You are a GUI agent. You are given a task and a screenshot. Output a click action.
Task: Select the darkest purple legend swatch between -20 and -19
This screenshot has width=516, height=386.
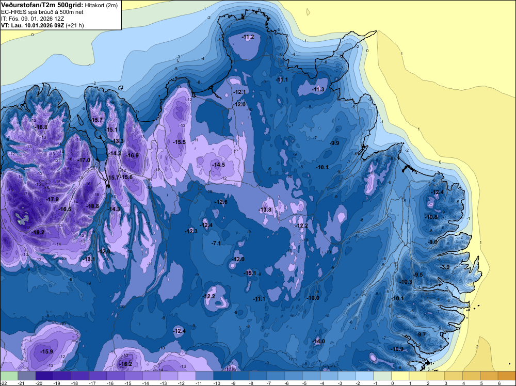point(44,376)
